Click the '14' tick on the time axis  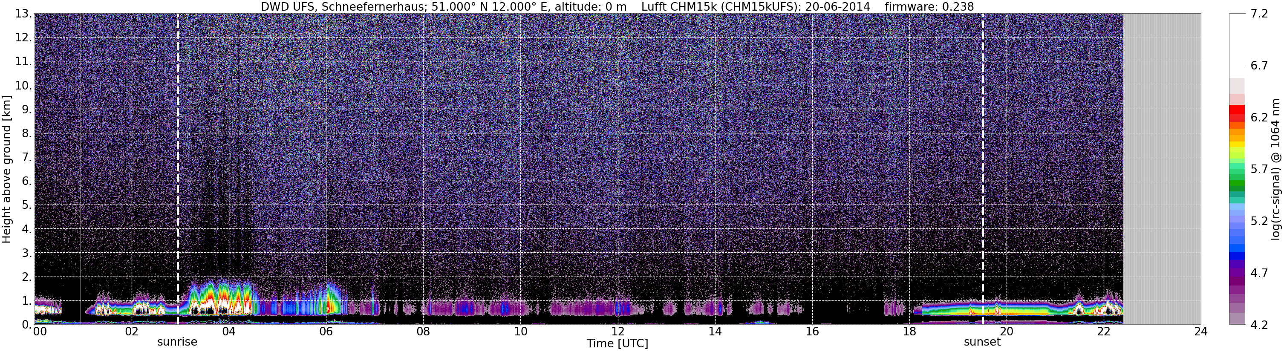pyautogui.click(x=715, y=332)
